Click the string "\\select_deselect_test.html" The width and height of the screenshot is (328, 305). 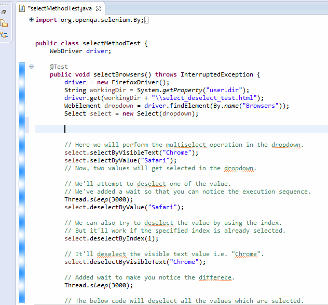[x=204, y=98]
